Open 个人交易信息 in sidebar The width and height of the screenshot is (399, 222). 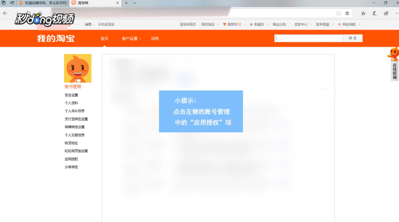pyautogui.click(x=75, y=135)
